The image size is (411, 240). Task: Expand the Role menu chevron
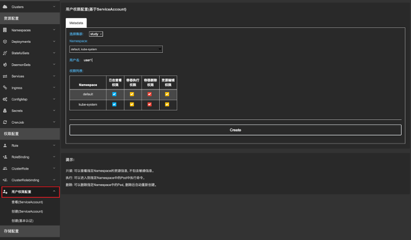54,145
